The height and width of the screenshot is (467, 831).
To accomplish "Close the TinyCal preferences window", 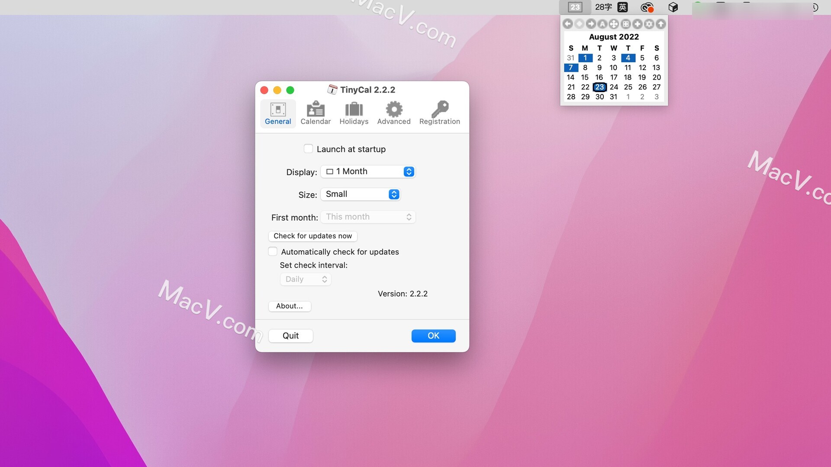I will (x=264, y=90).
